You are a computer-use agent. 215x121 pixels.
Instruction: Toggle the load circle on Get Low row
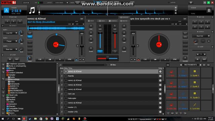(x=66, y=94)
